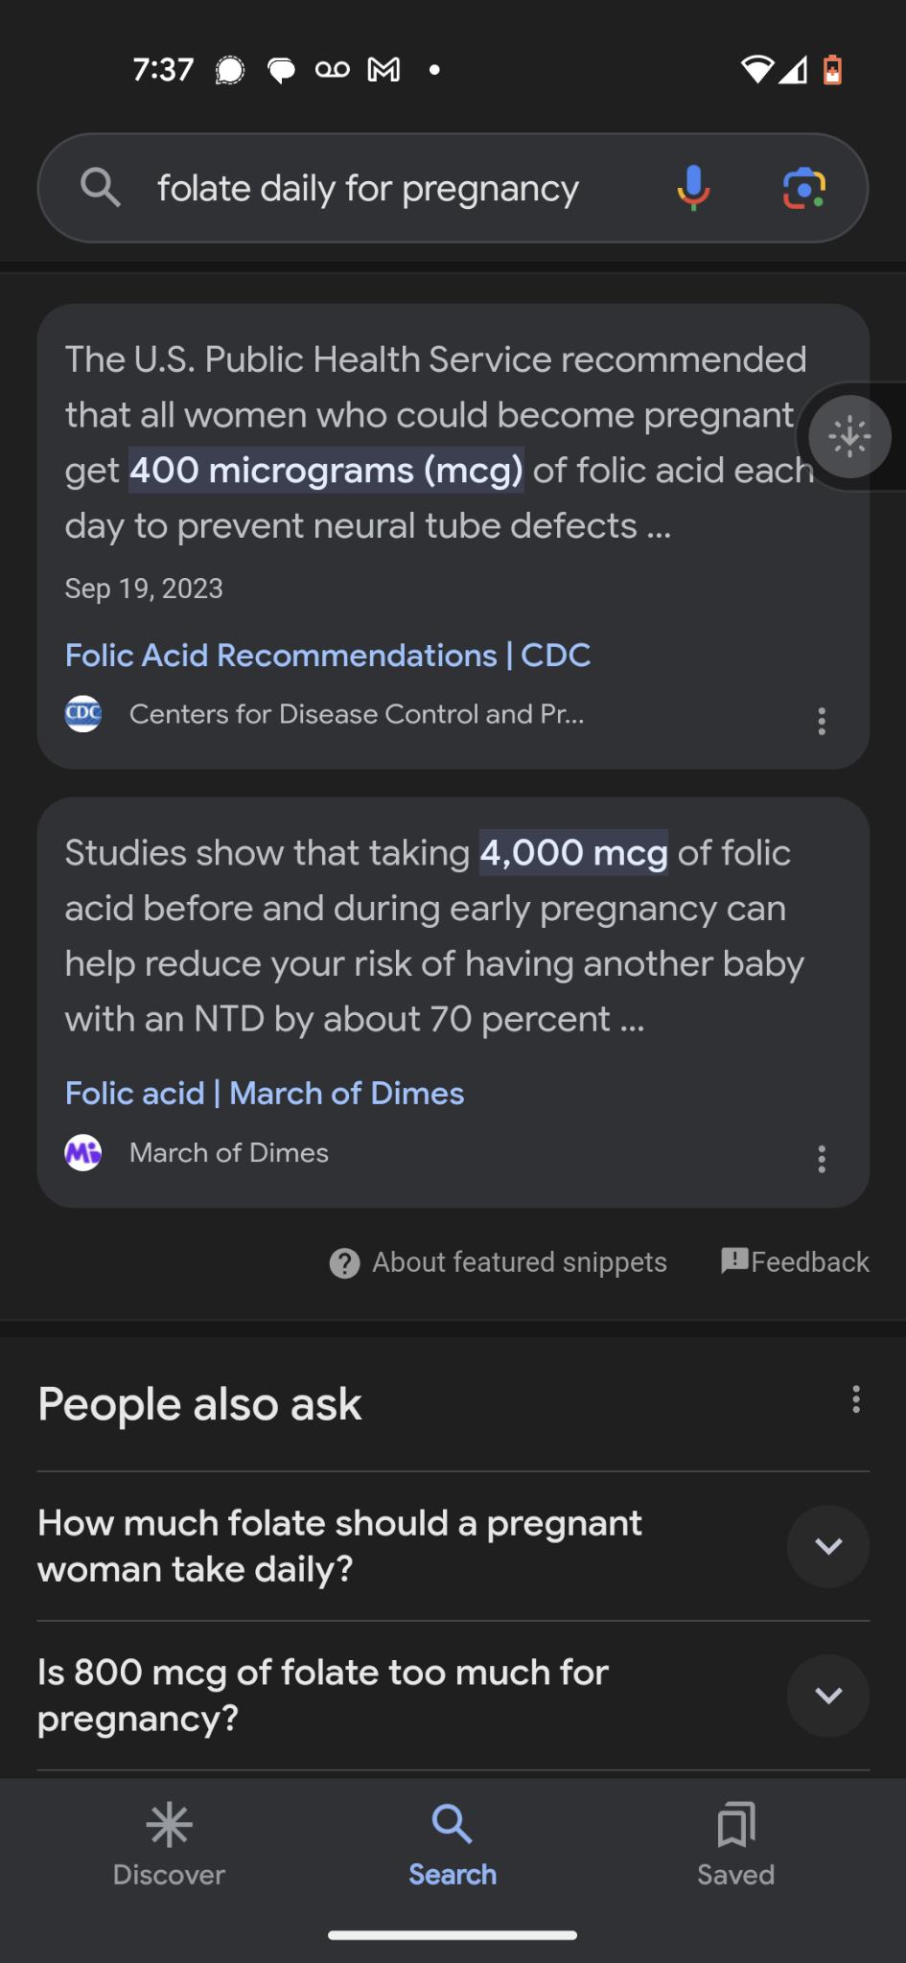Open options menu for CDC result
This screenshot has width=906, height=1963.
point(822,721)
